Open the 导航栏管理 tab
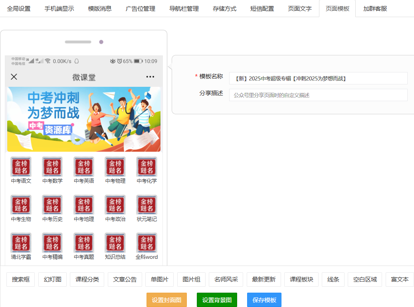414x307 pixels. pos(184,9)
